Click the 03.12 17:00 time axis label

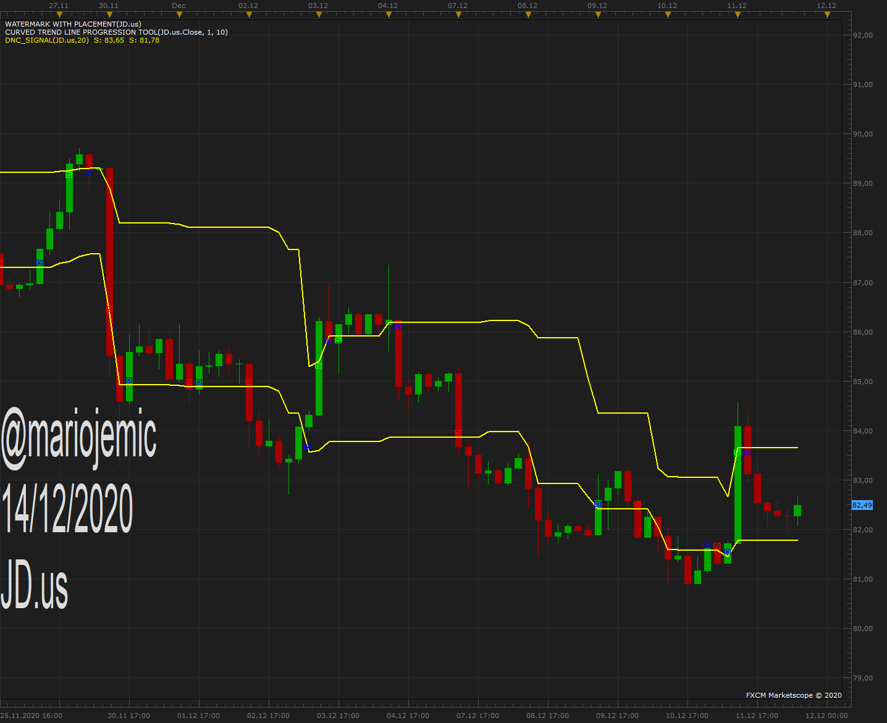click(338, 716)
